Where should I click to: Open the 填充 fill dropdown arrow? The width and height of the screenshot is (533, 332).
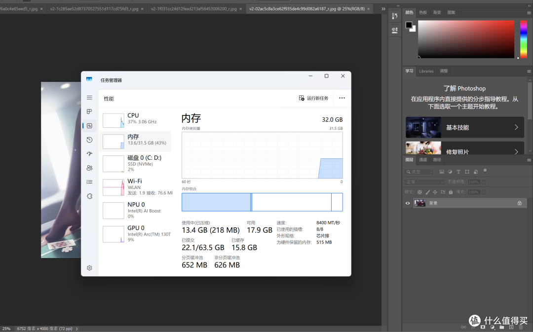(483, 192)
